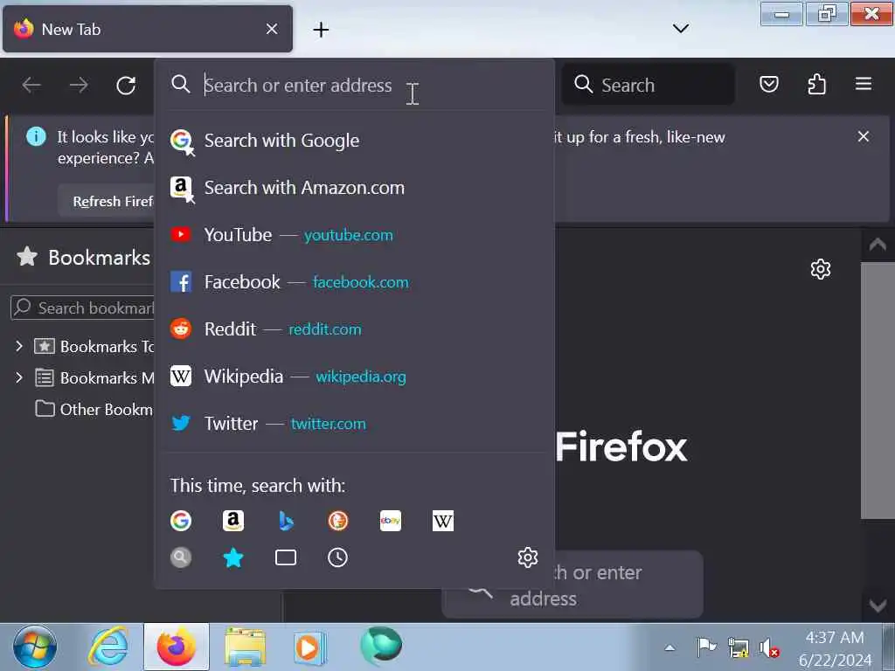Click the page scrollbar up arrow
Screen dimensions: 895x671
pyautogui.click(x=878, y=245)
